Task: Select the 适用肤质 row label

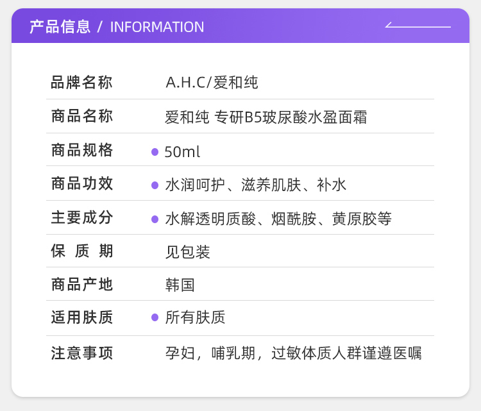Action: [82, 317]
